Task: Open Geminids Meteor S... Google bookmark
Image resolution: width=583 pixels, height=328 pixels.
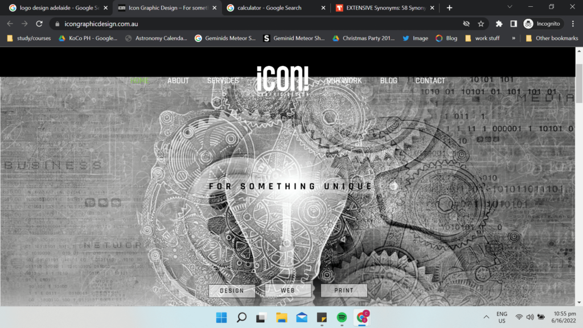Action: 225,38
